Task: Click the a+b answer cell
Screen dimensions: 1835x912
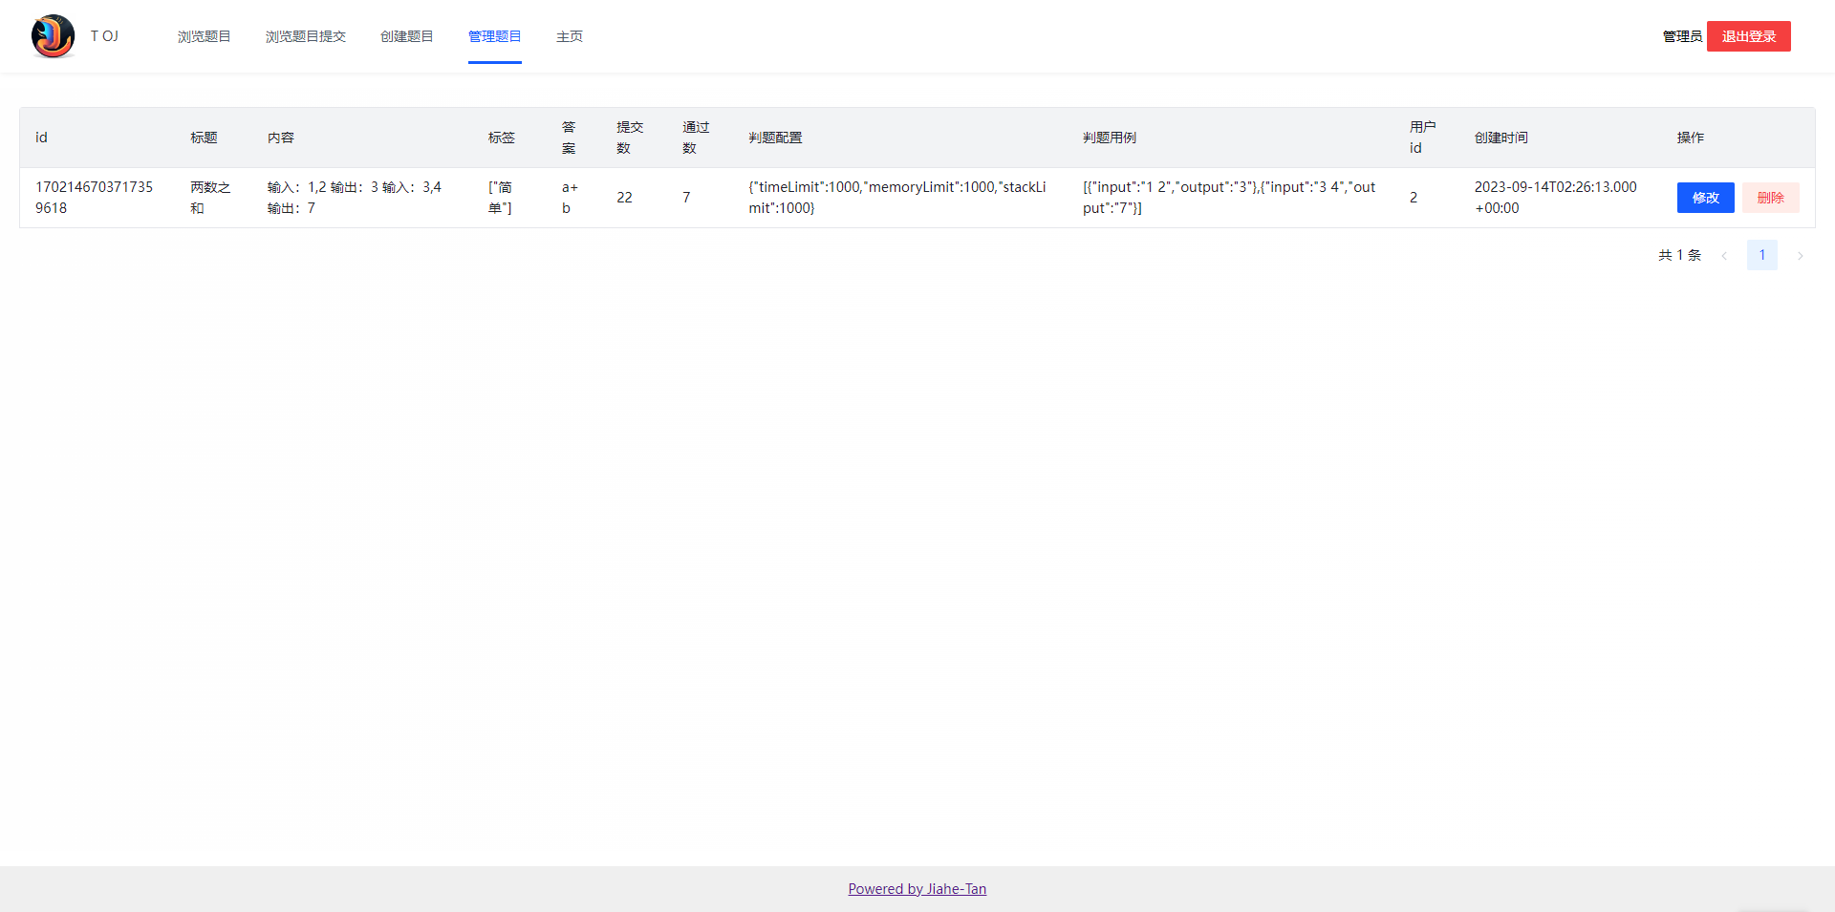Action: pyautogui.click(x=573, y=198)
